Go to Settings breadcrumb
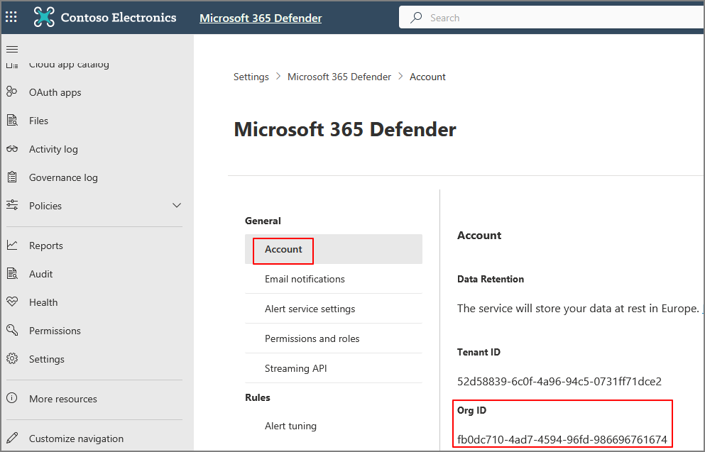The height and width of the screenshot is (452, 705). [x=251, y=77]
